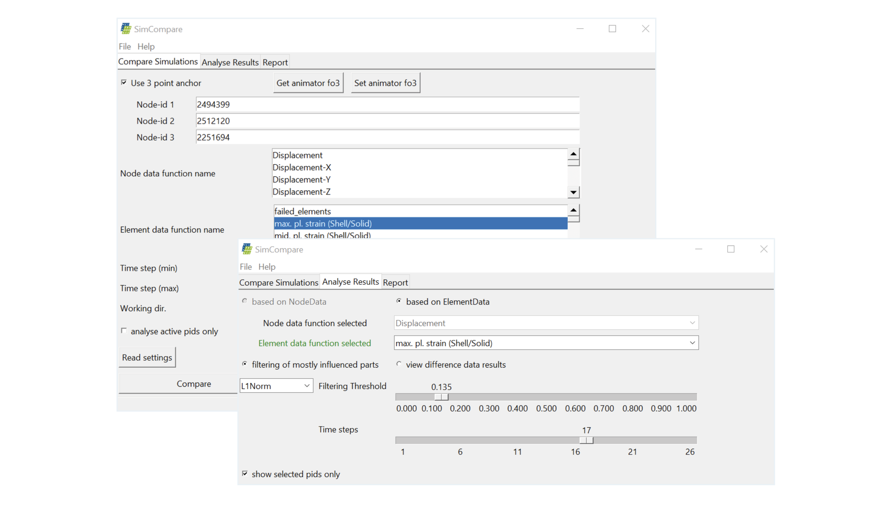Select Analyse Results tab in front window

(x=350, y=282)
